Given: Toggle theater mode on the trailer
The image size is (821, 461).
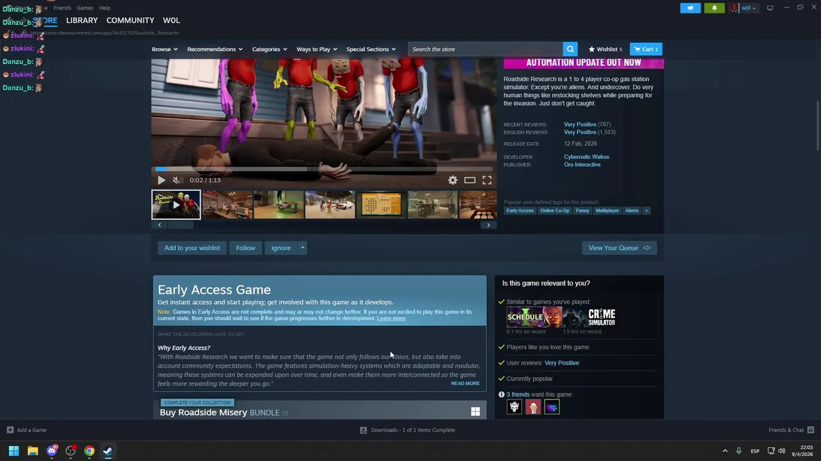Looking at the screenshot, I should (x=470, y=181).
